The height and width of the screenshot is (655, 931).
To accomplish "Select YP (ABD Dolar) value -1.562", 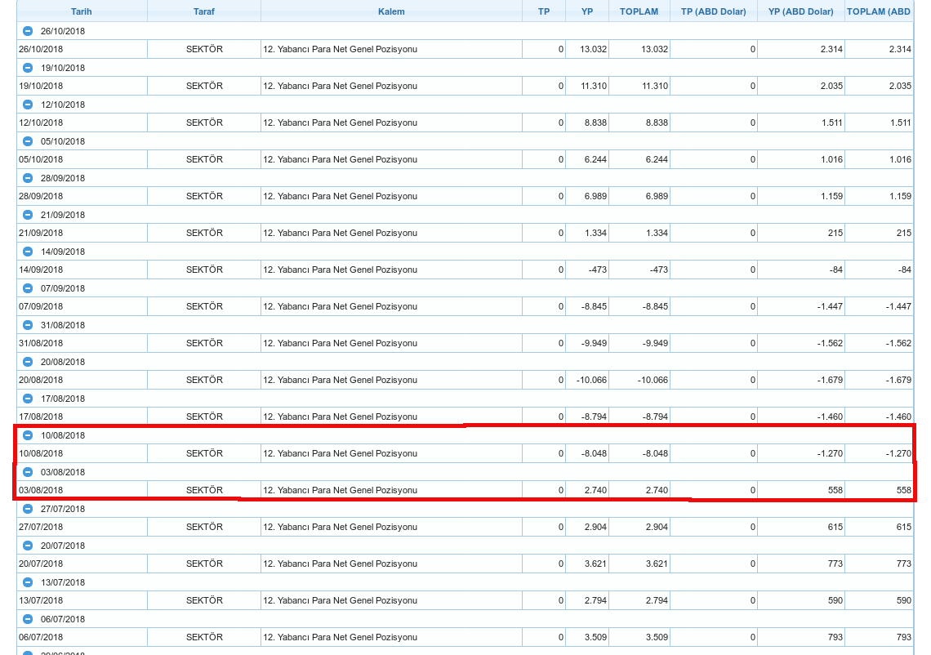I will click(x=801, y=344).
